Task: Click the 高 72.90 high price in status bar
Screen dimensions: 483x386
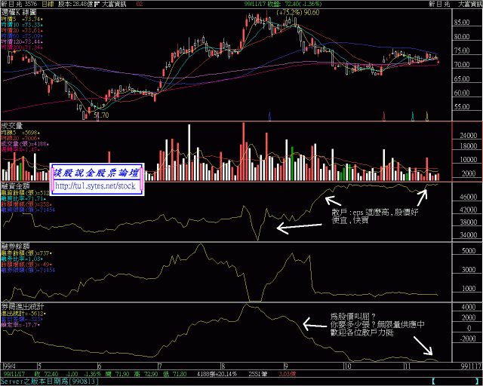Action: coord(146,374)
